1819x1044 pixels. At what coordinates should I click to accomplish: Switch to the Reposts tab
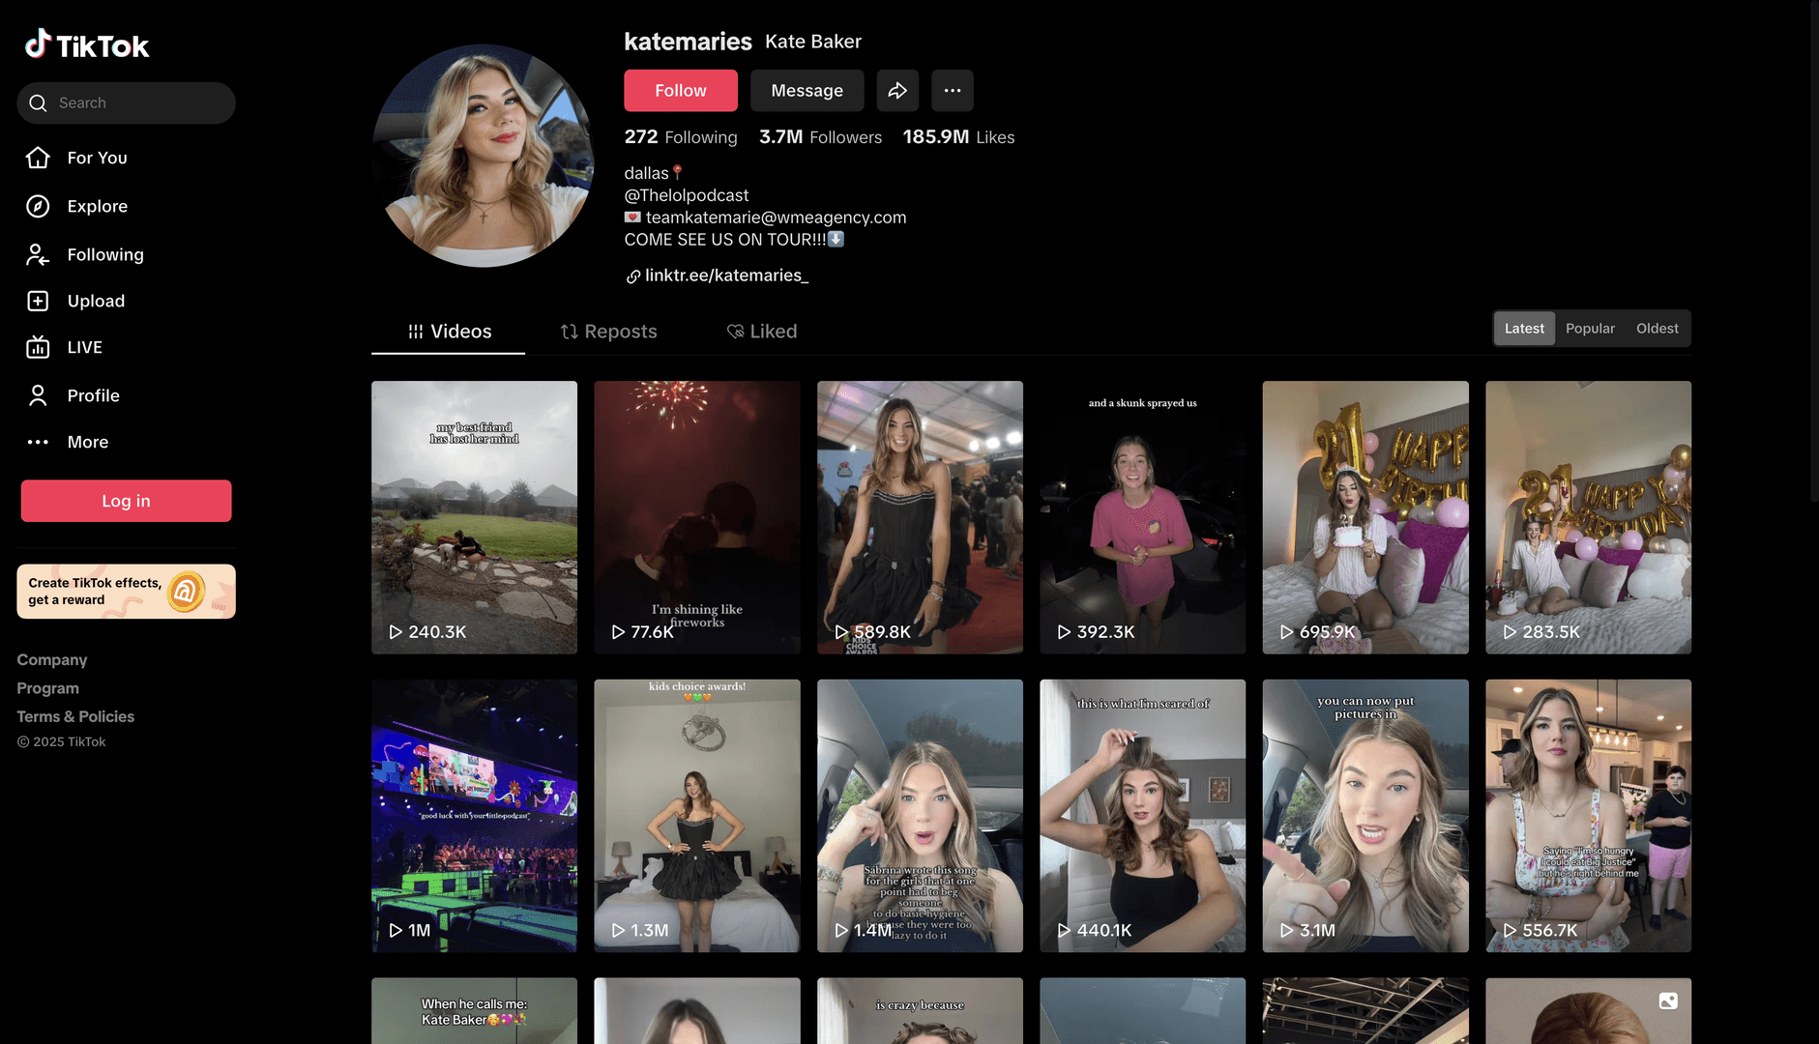coord(608,332)
